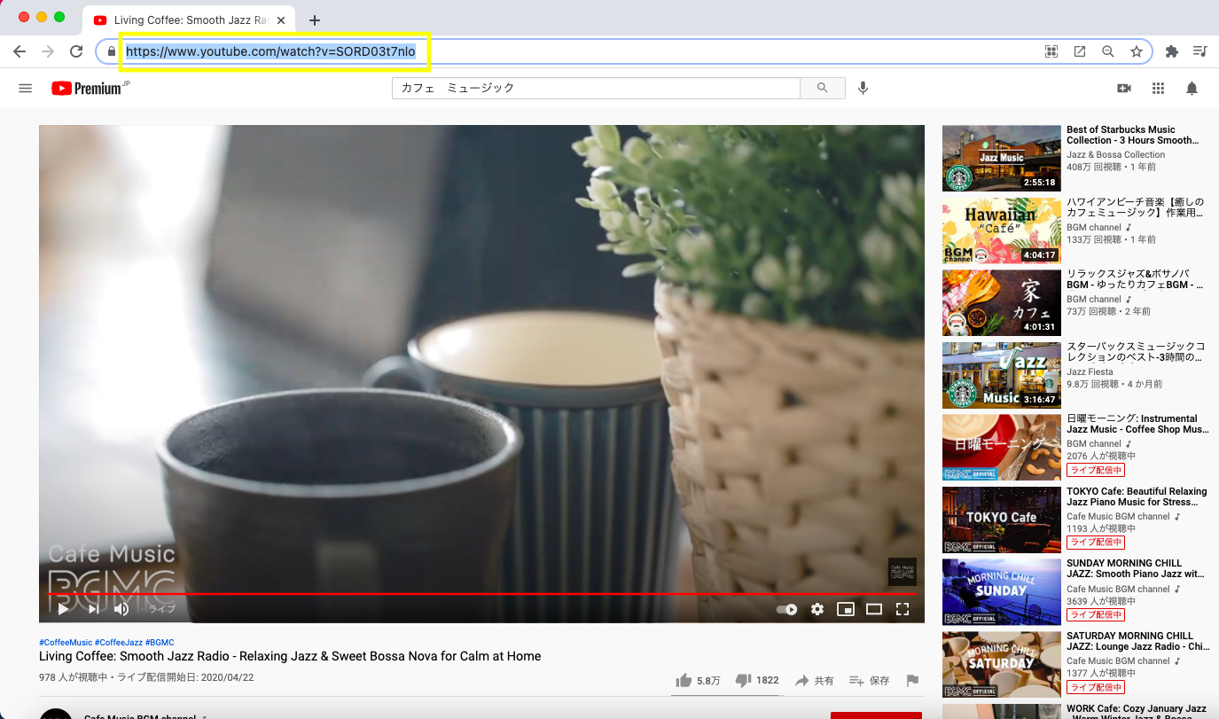Open SUNDAY MORNING CHILL JAZZ title
The image size is (1219, 719).
pyautogui.click(x=1136, y=568)
